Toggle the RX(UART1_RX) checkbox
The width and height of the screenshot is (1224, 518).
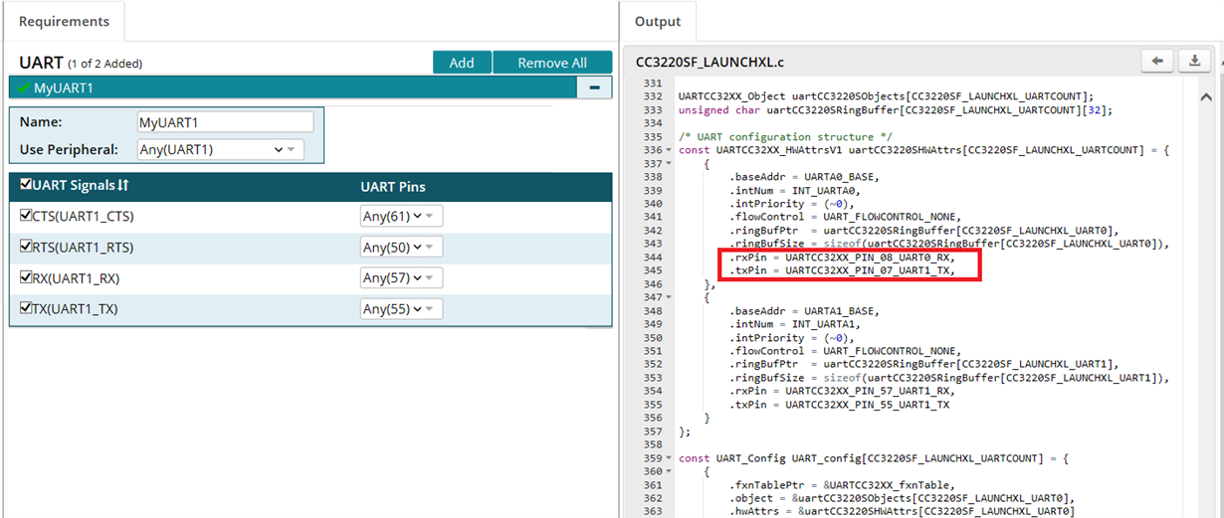(x=26, y=277)
